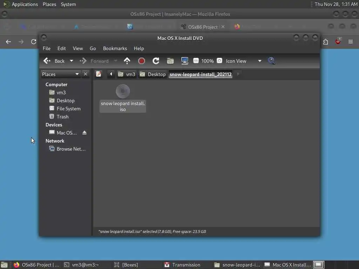The image size is (359, 269).
Task: Zoom in with the plus icon
Action: coord(219,61)
